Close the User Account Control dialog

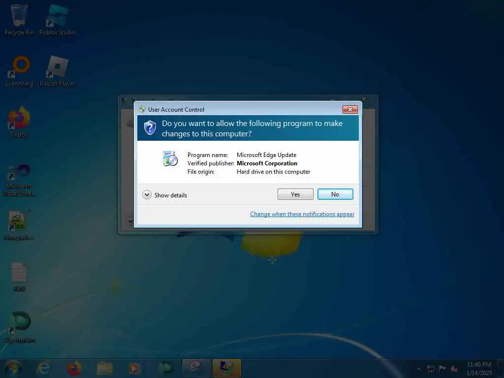click(x=350, y=110)
